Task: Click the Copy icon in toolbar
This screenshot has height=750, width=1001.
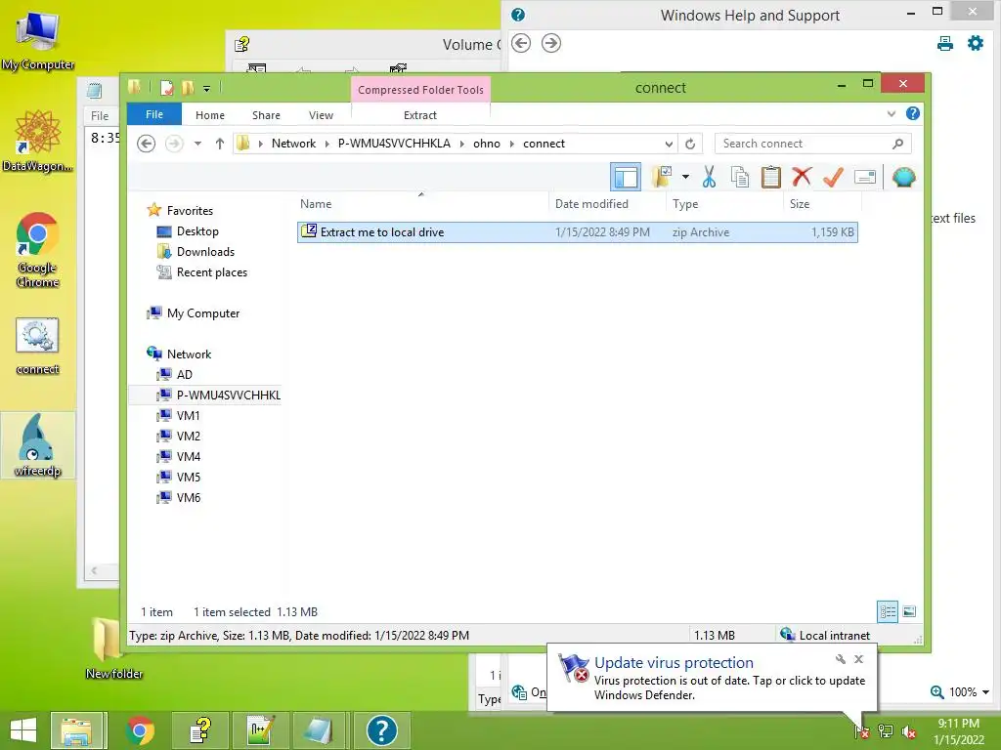Action: (x=740, y=177)
